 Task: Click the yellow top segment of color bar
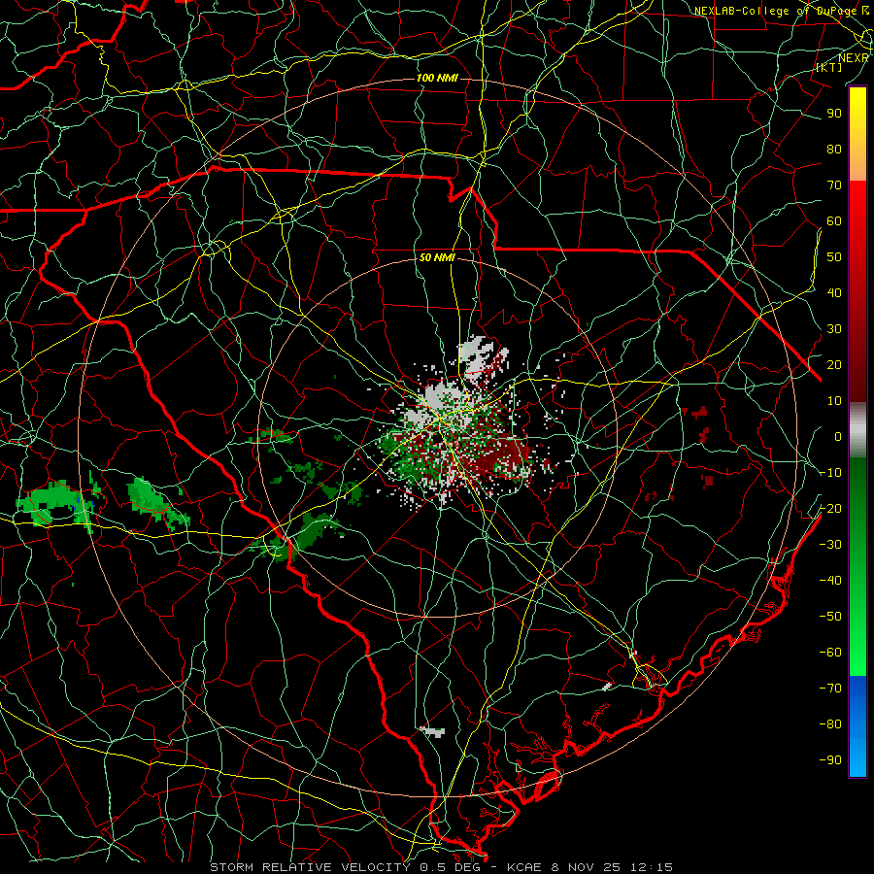tap(857, 134)
